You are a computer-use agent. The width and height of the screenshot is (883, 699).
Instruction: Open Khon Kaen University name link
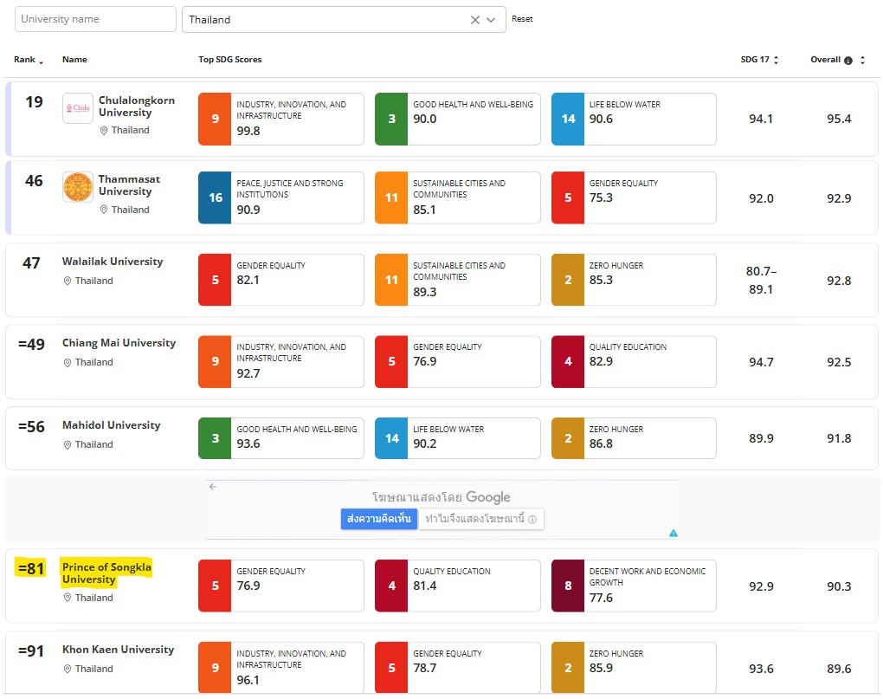pyautogui.click(x=119, y=650)
